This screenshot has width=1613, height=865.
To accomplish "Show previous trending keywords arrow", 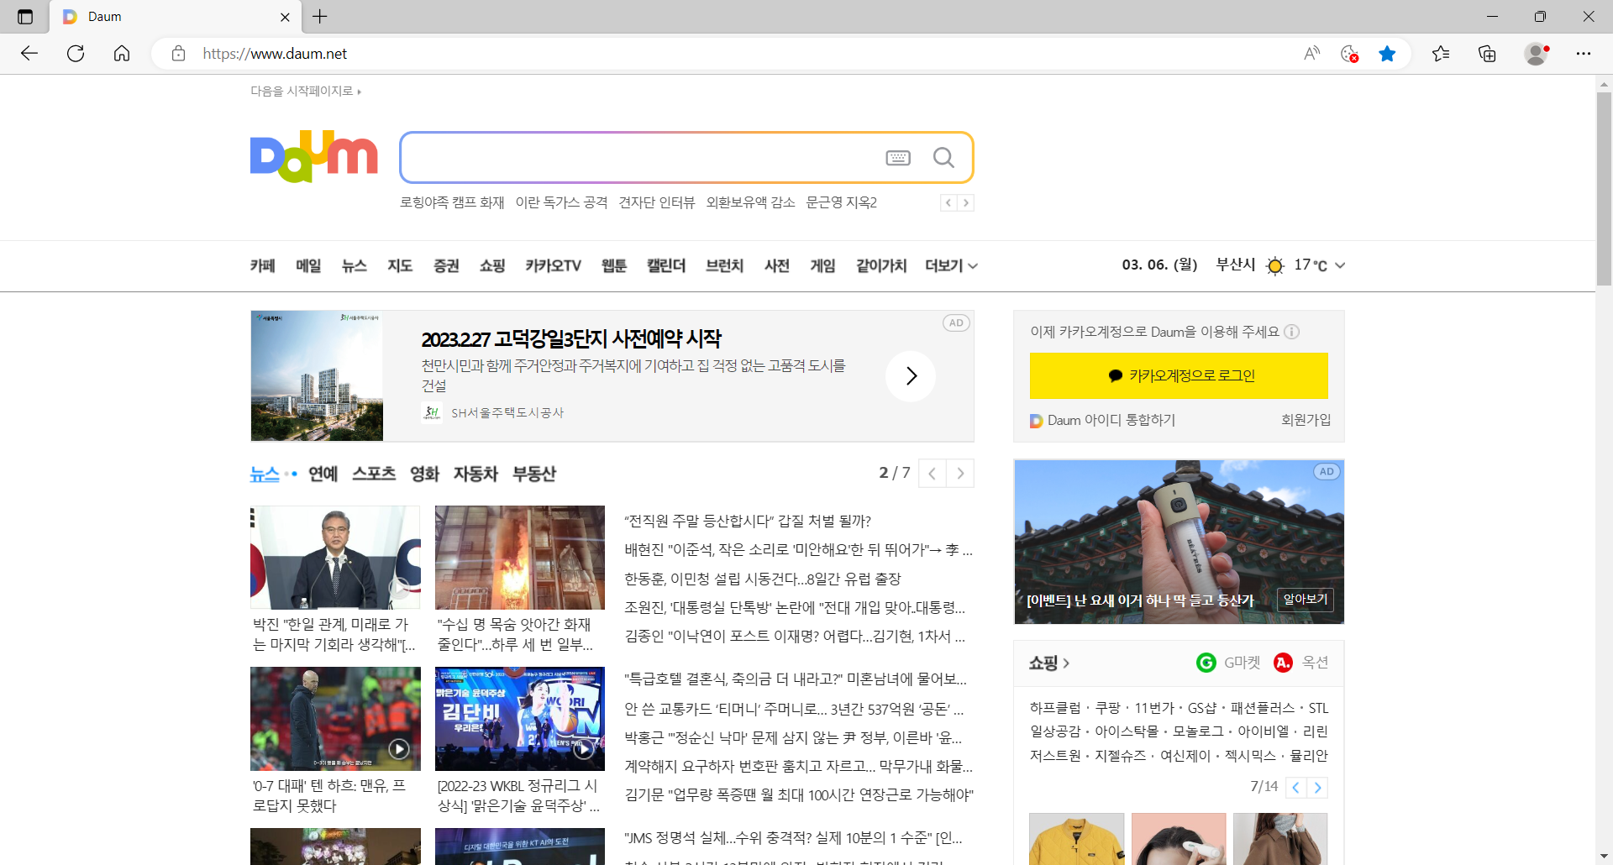I will (x=948, y=202).
